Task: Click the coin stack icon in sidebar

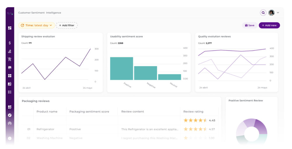Action: point(10,51)
